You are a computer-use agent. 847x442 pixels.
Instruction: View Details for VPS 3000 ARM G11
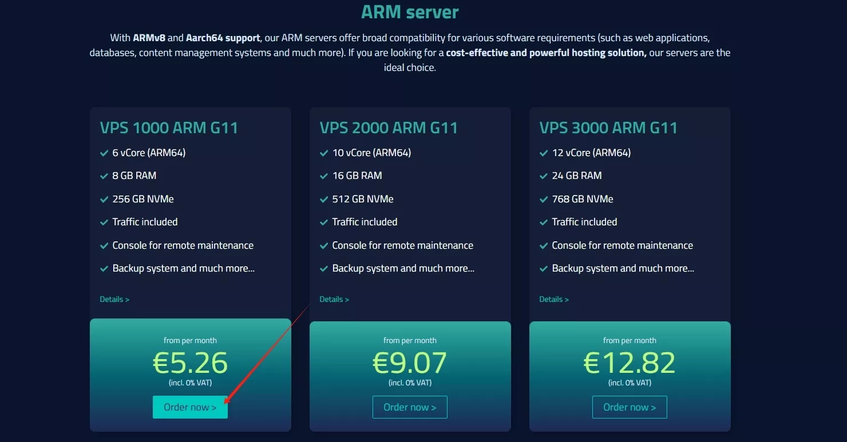point(554,299)
